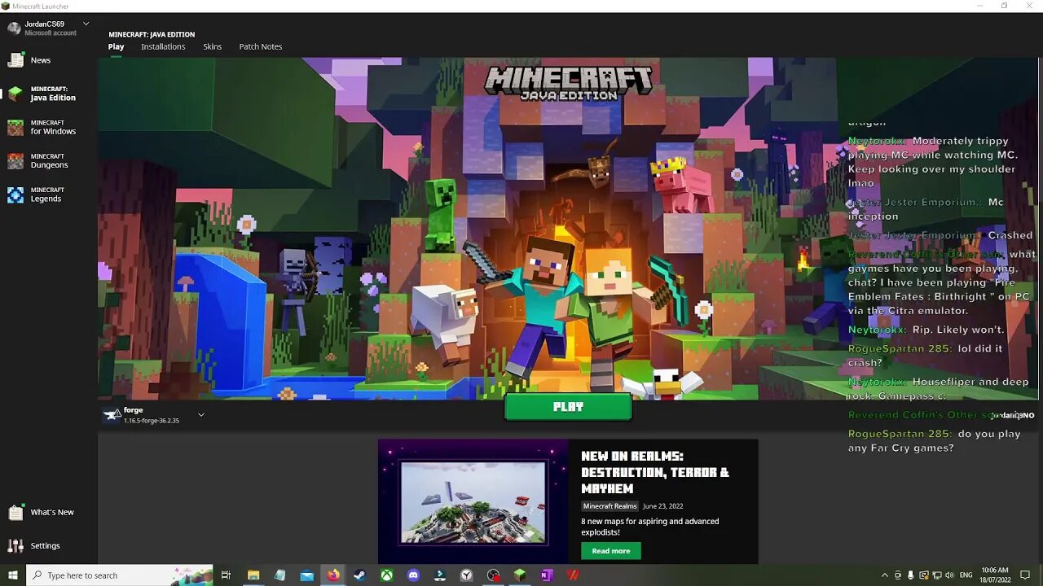Click the "1.16.5-forge-36.2.35" version text
Viewport: 1043px width, 586px height.
[x=152, y=421]
